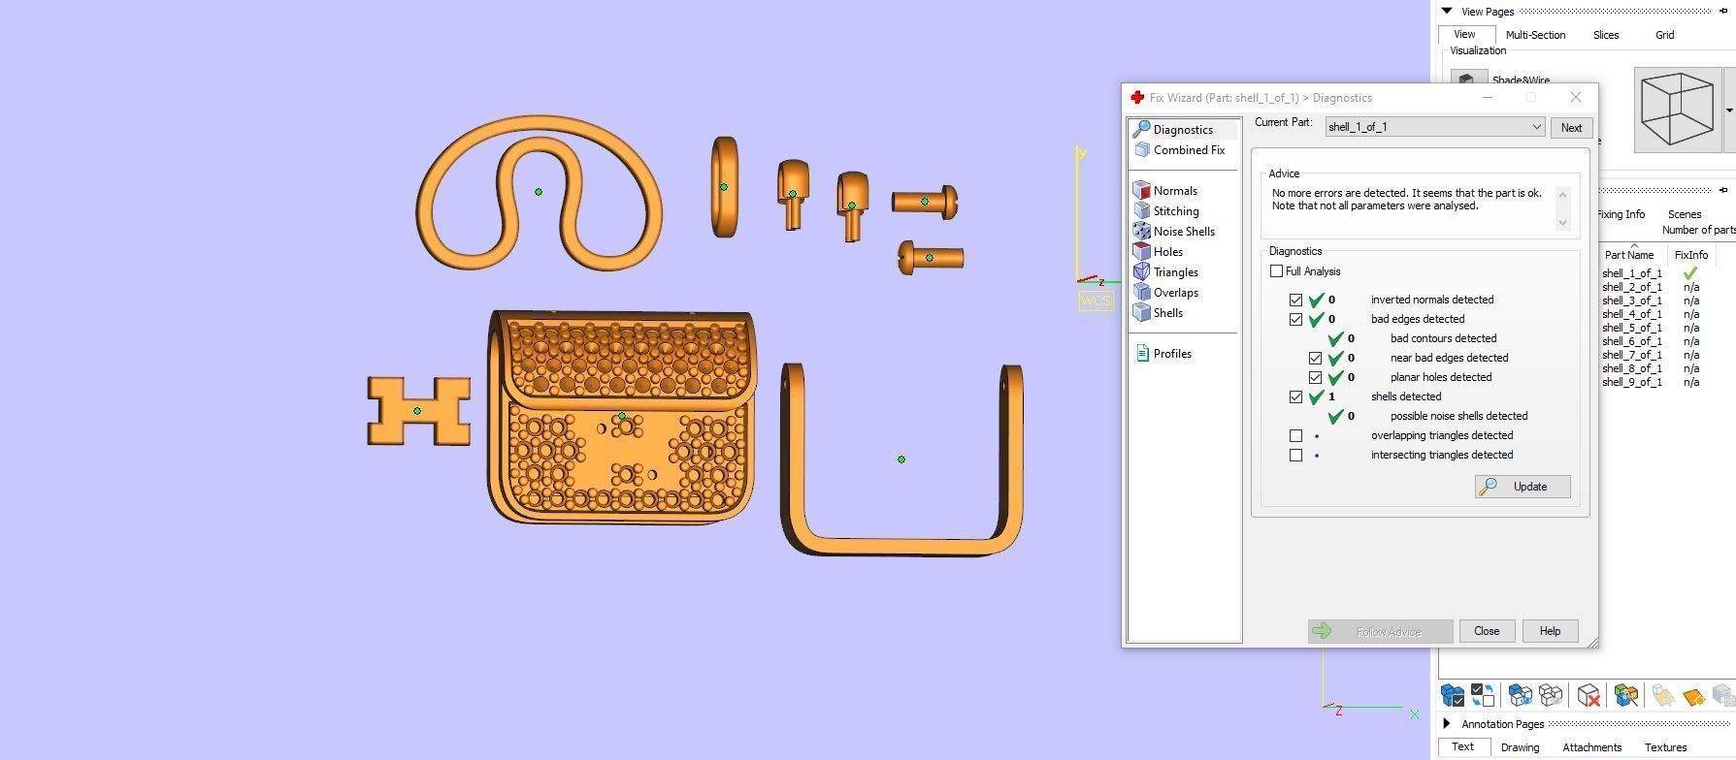The image size is (1736, 760).
Task: Select the Drawing annotation tab
Action: click(x=1520, y=747)
